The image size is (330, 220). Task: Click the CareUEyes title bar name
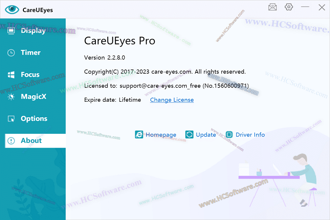click(x=38, y=10)
